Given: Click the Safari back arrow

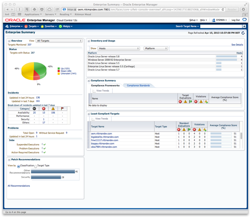Looking at the screenshot, I should pos(8,10).
